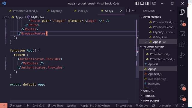The image size is (192, 108).
Task: Start Go Live server
Action: click(x=142, y=105)
